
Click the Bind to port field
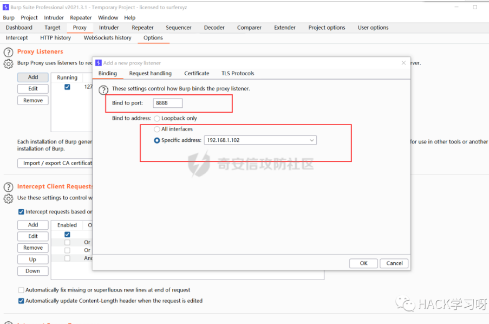pos(167,103)
